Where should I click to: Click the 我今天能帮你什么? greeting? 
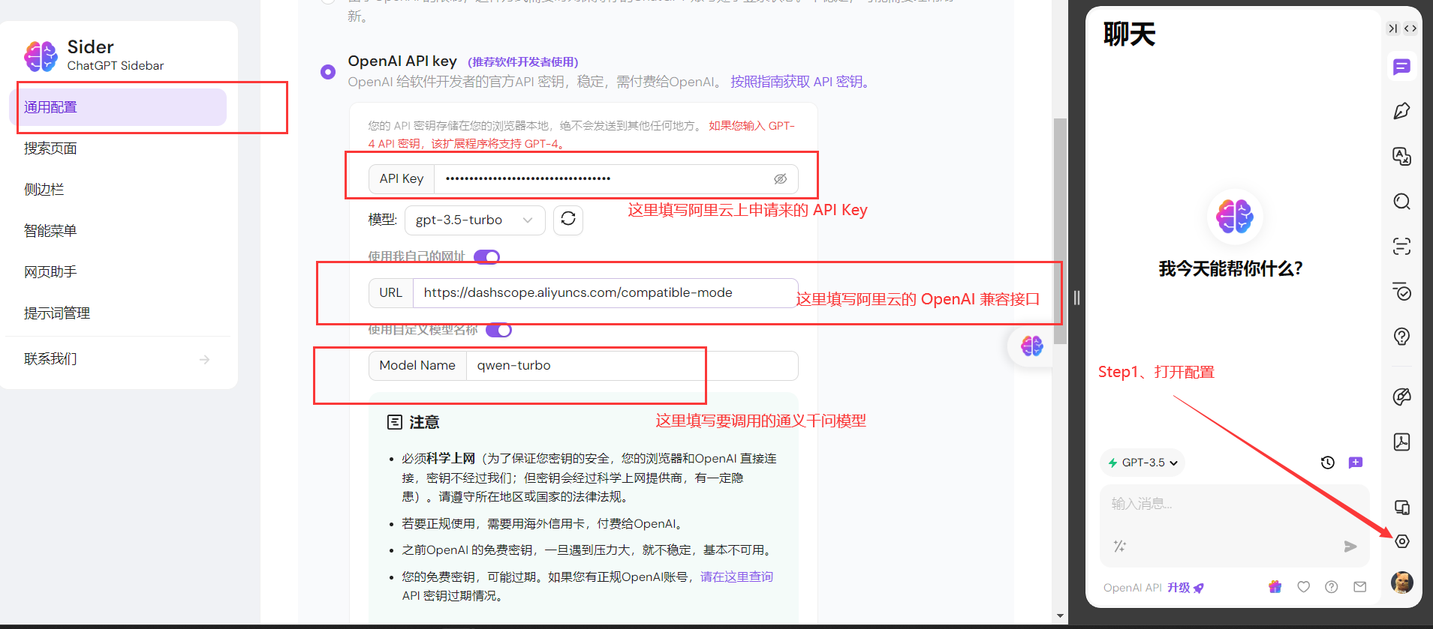(x=1231, y=268)
